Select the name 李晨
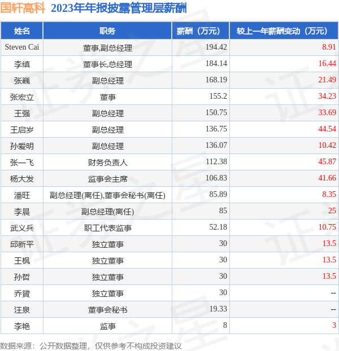Image resolution: width=339 pixels, height=351 pixels. (x=21, y=212)
